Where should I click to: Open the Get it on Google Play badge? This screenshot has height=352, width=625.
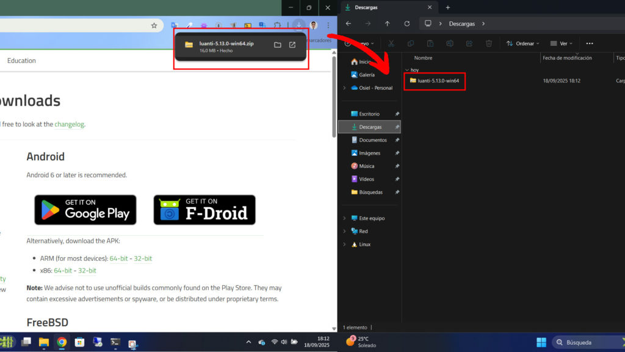(x=85, y=210)
